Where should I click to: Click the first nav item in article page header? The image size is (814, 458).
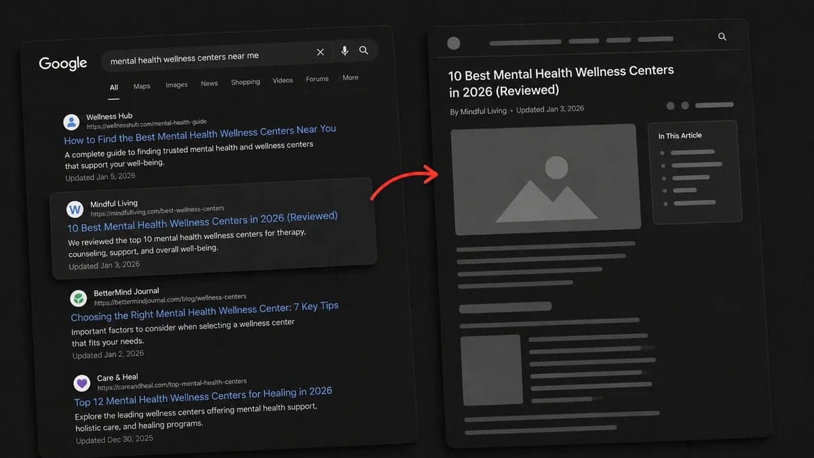(x=524, y=42)
